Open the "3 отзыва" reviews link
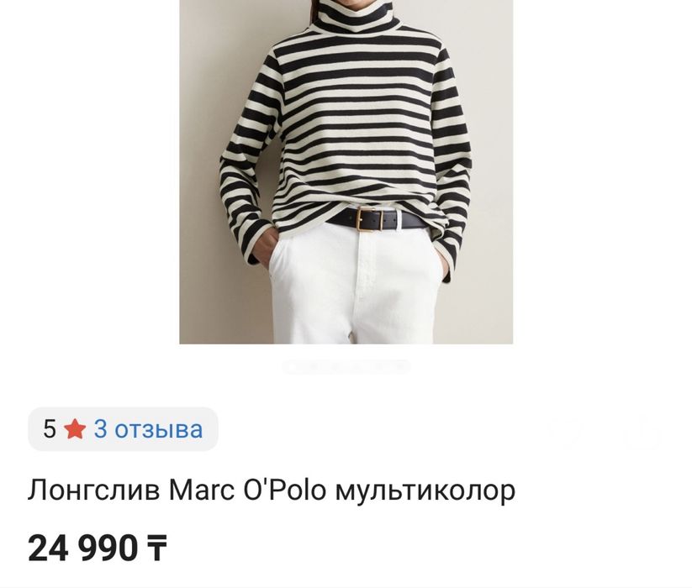 (x=148, y=429)
